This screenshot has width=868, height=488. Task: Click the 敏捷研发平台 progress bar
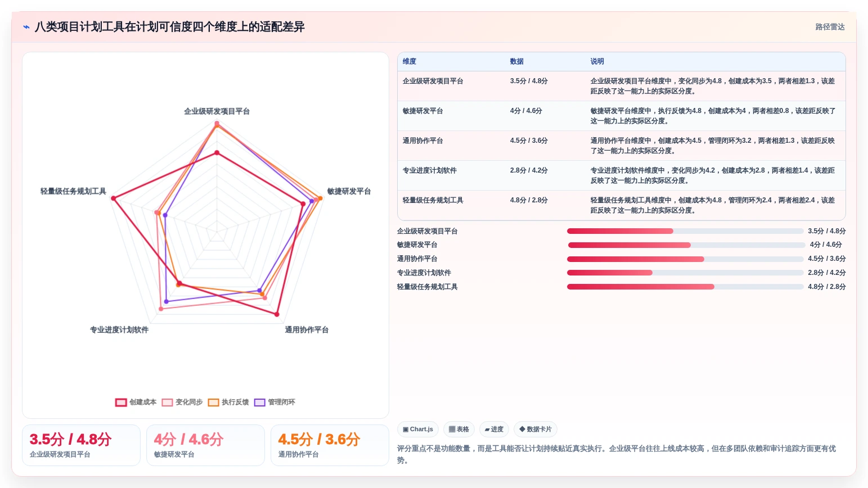[x=687, y=245]
